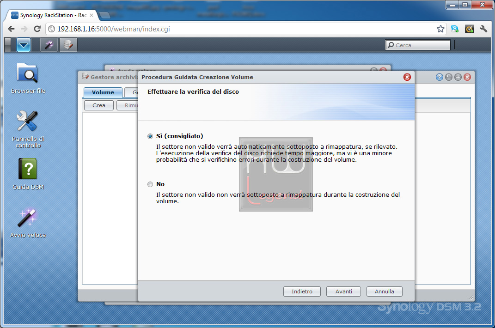Click the Crea button in Gestore archiviazione
The image size is (495, 328).
point(99,105)
